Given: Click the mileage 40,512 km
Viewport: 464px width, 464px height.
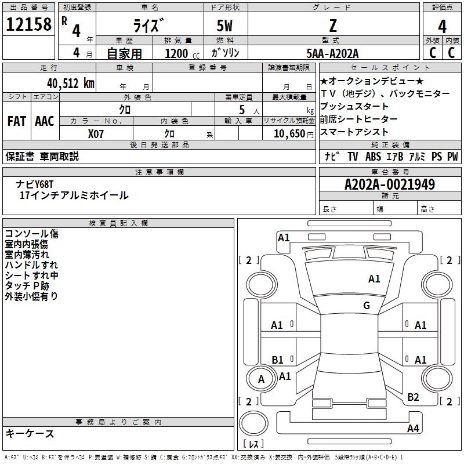Looking at the screenshot, I should [x=71, y=84].
